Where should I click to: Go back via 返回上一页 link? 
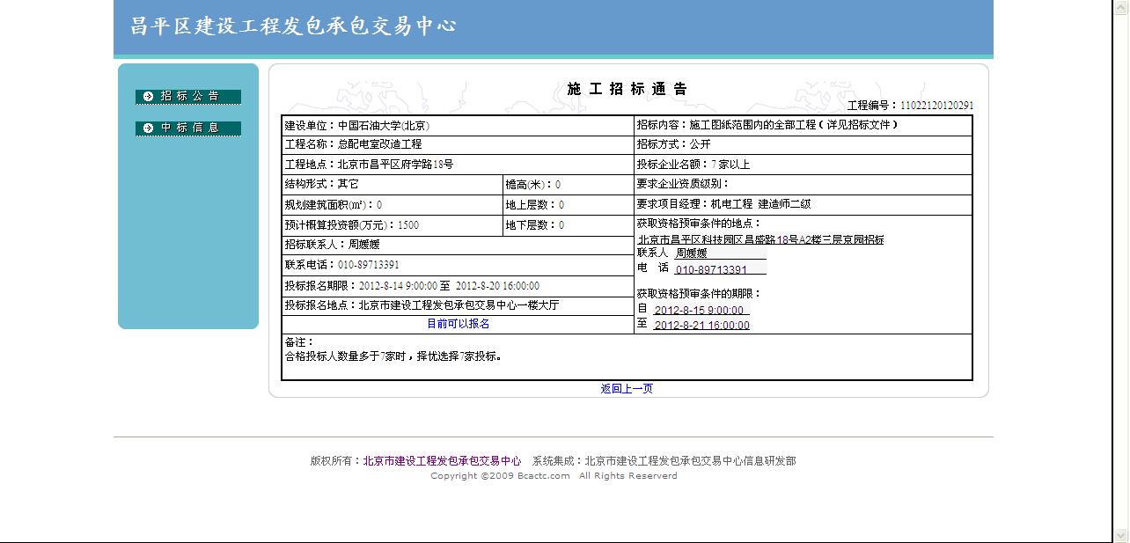[627, 388]
